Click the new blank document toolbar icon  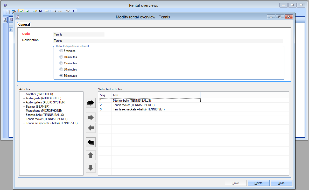(x=8, y=12)
